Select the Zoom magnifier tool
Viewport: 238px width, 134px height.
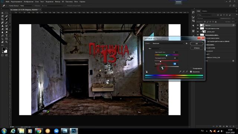6,42
